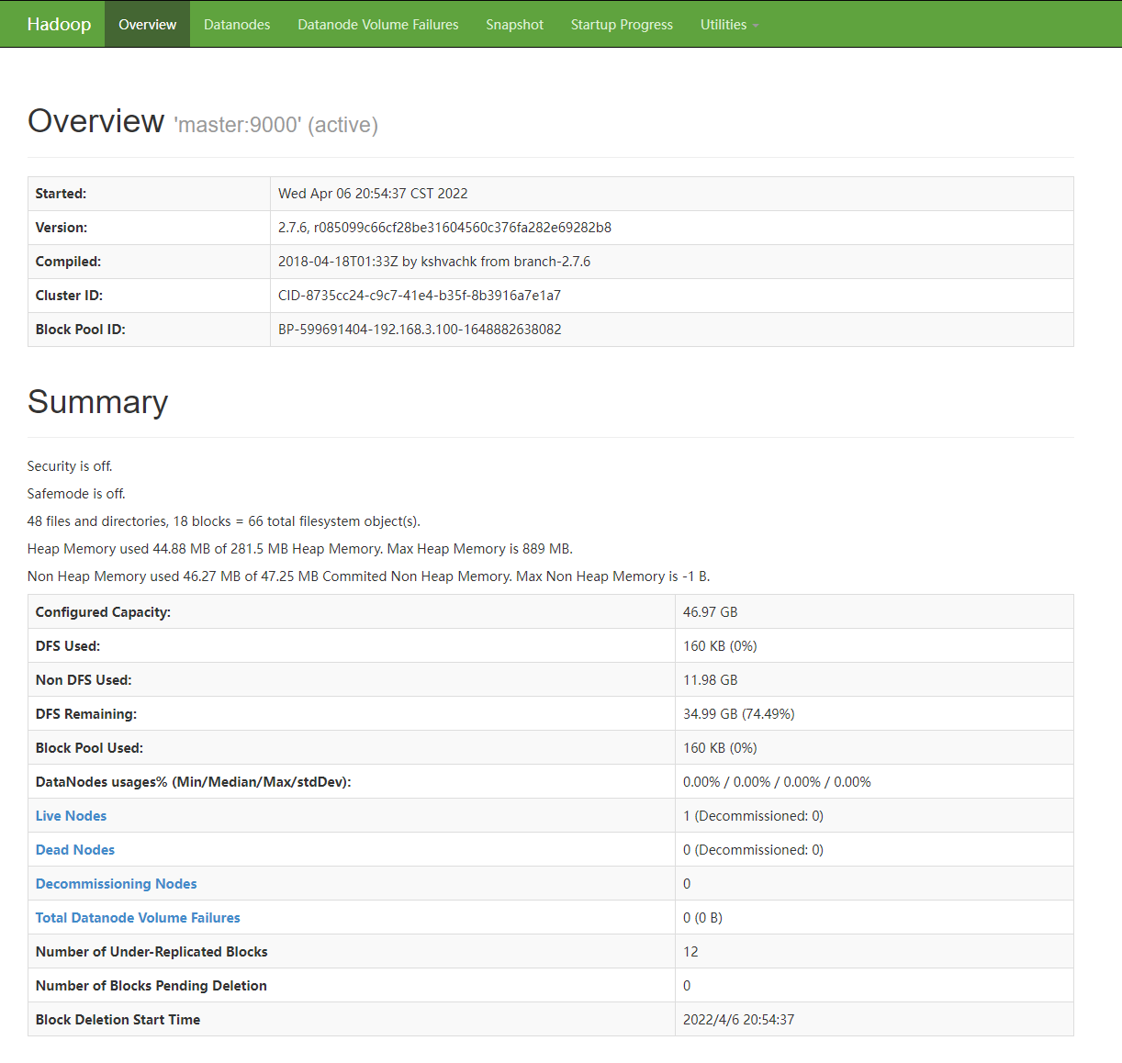Click the DFS Used: label
This screenshot has height=1063, width=1122.
[68, 646]
